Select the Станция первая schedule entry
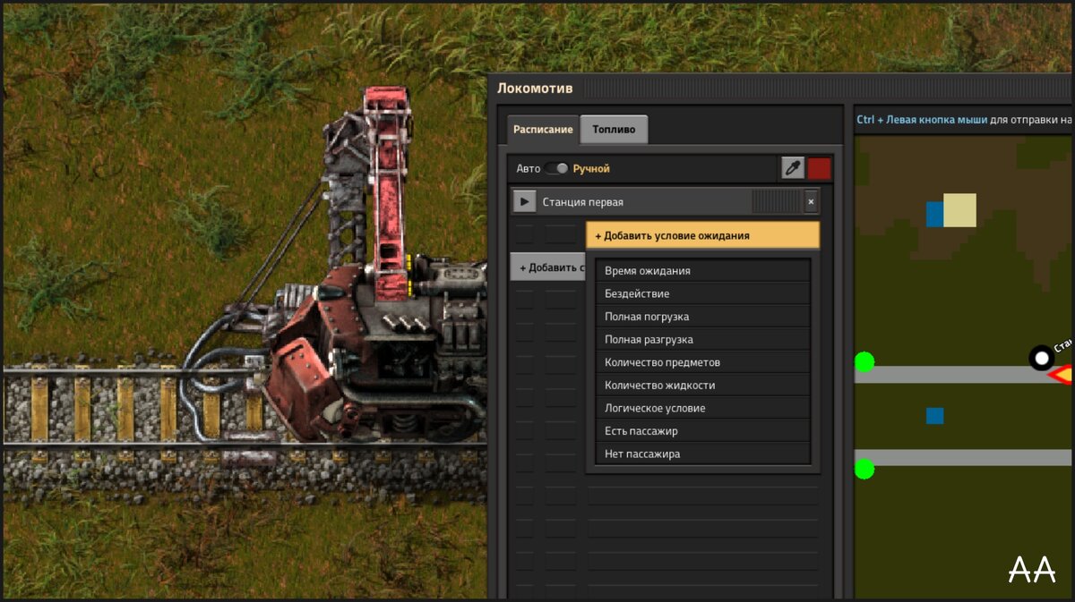Screen dimensions: 1075x602 [665, 202]
